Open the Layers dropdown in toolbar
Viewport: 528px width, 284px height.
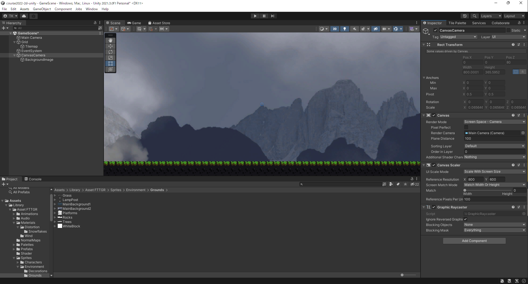coord(491,16)
